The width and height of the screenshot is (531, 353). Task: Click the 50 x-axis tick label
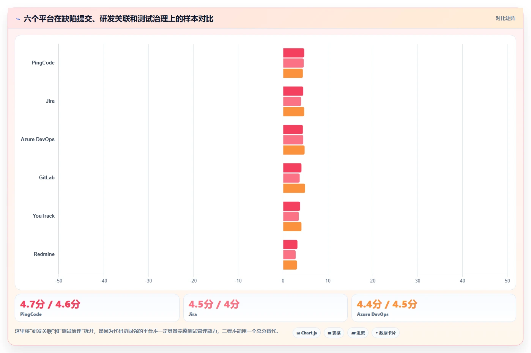point(507,281)
